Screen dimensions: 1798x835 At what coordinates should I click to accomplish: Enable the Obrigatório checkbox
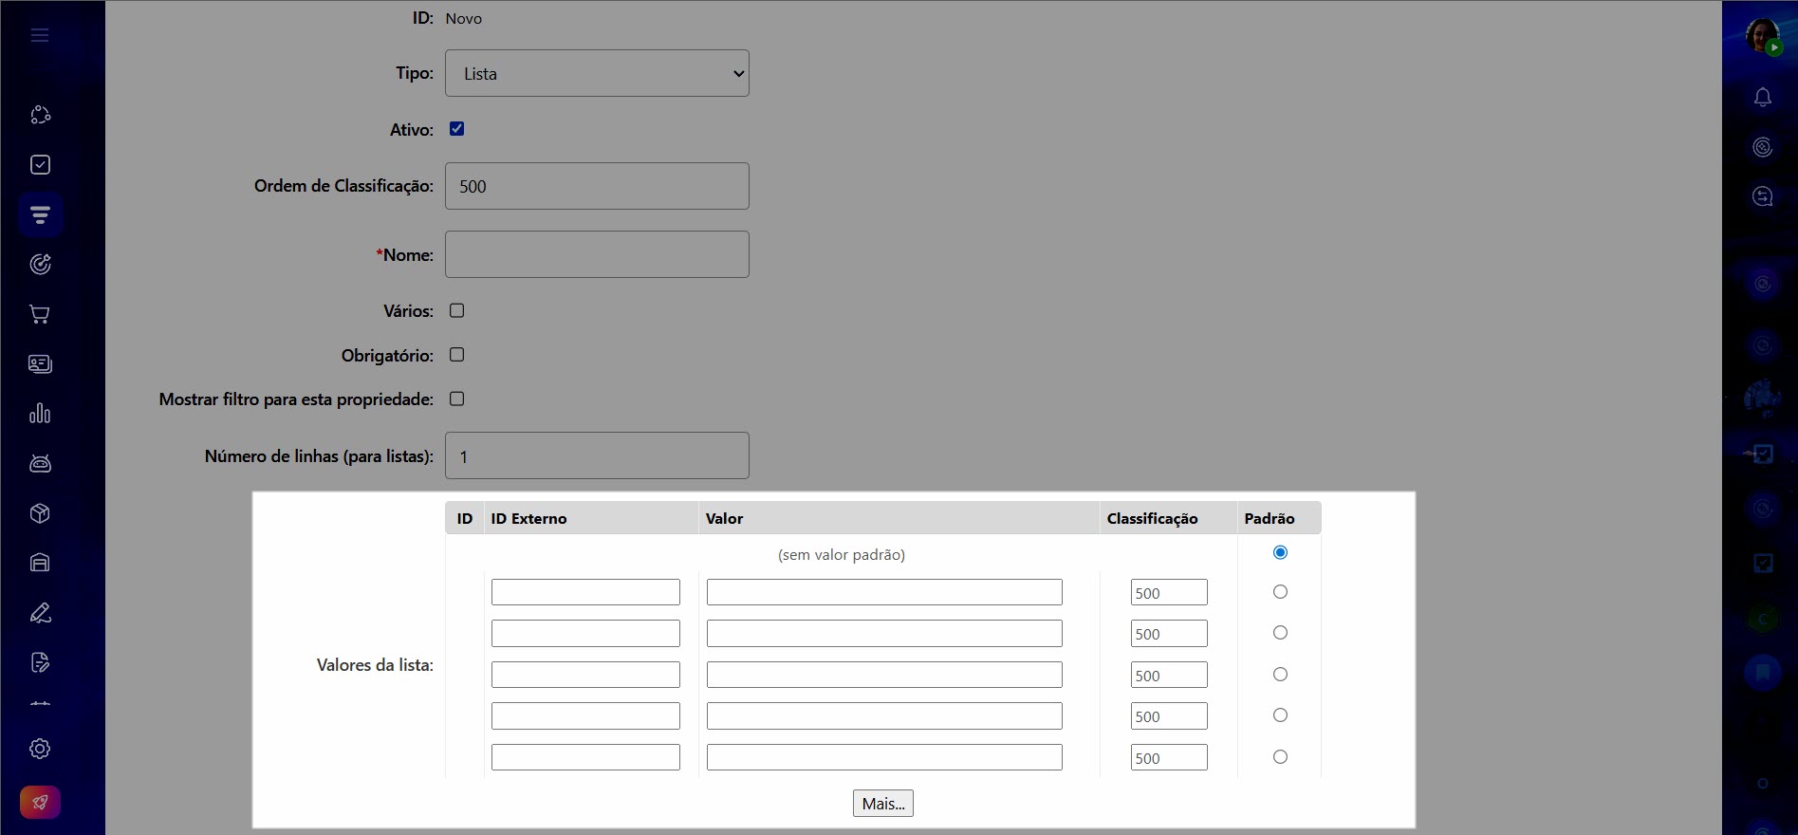456,355
